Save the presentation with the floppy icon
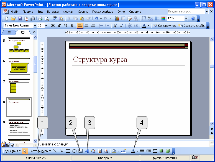215x162 pixels. (20, 18)
